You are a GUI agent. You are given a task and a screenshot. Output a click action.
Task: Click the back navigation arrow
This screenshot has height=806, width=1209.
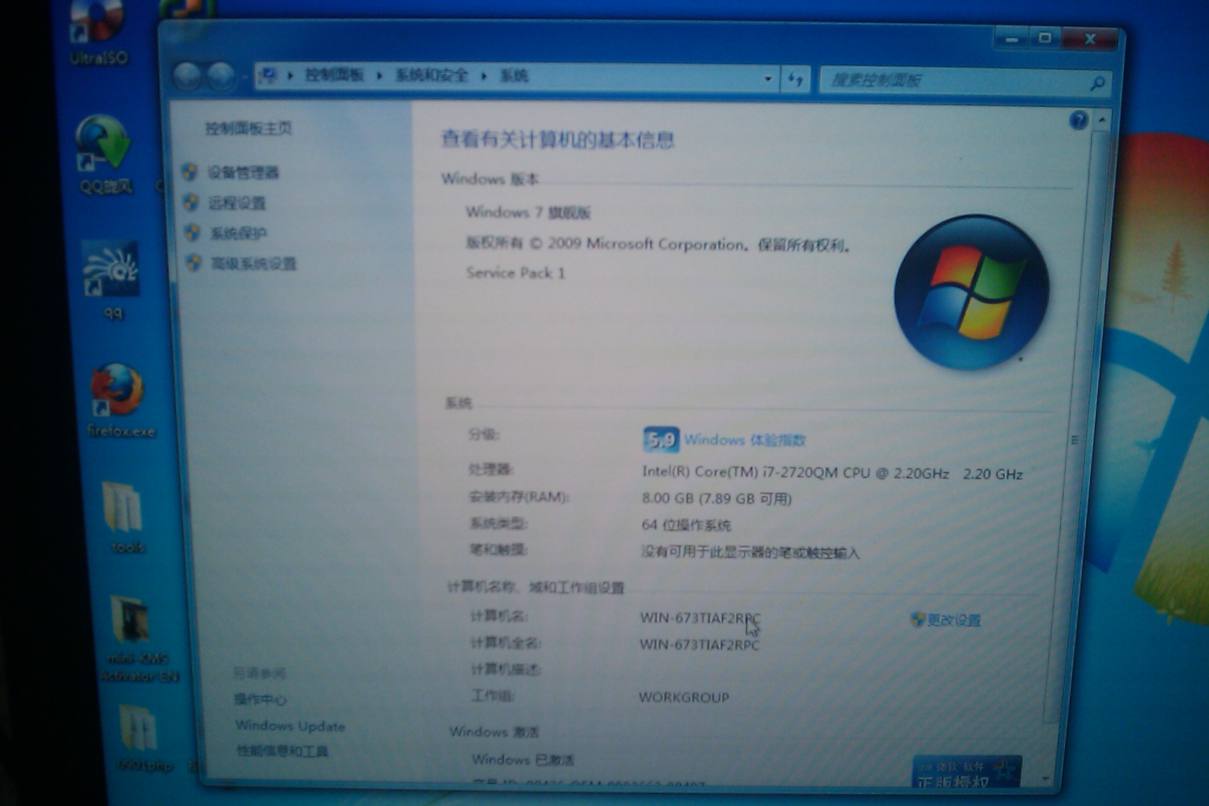click(187, 77)
